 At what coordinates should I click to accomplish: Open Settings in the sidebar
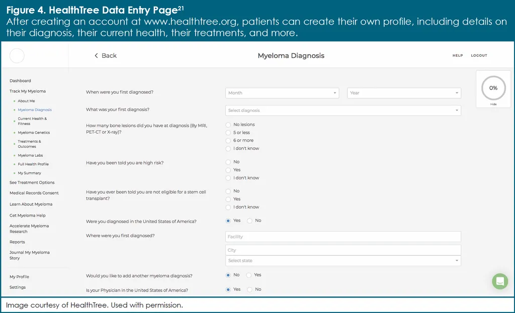pyautogui.click(x=18, y=287)
